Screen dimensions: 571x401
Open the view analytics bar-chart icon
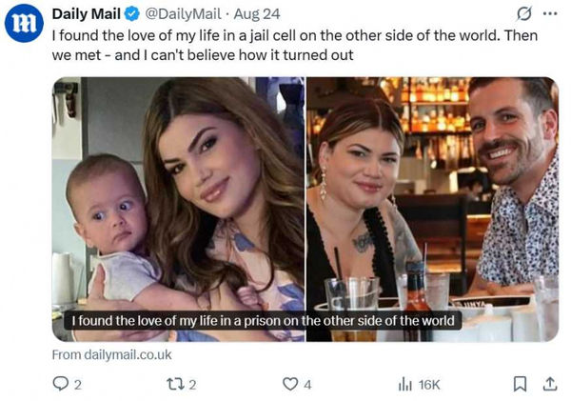tap(403, 383)
